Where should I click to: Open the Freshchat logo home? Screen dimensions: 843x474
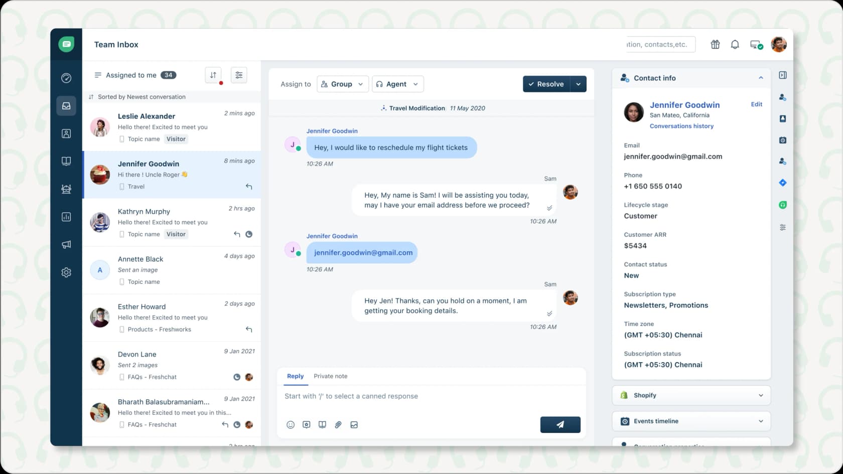pos(66,44)
